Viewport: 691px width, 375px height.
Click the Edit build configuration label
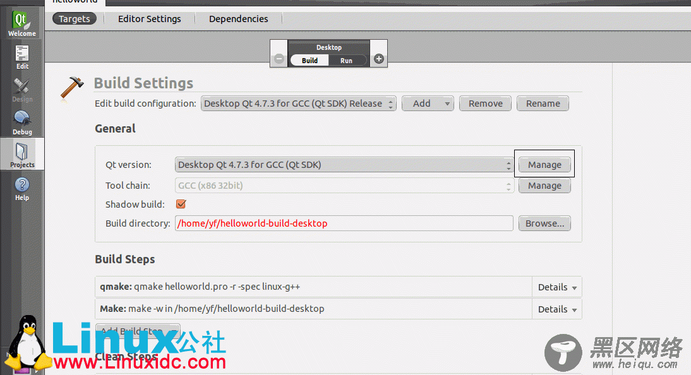click(x=145, y=104)
